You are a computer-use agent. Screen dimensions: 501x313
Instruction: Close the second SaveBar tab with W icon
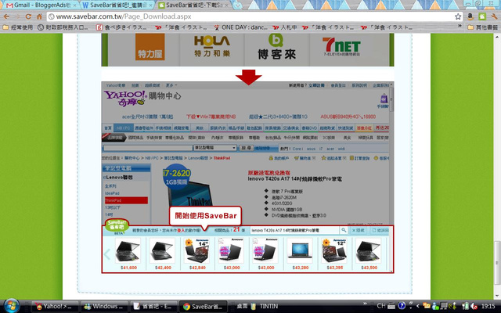[150, 5]
